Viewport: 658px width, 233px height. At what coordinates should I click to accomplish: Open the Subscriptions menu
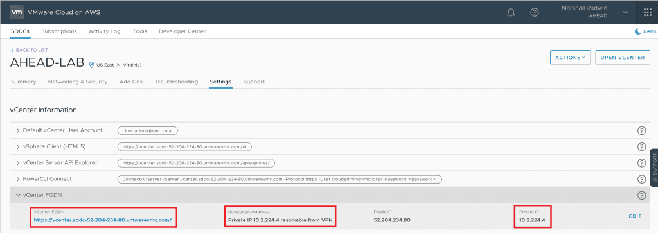tap(59, 31)
